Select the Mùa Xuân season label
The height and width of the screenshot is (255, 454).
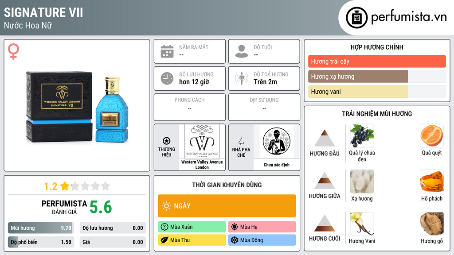181,227
